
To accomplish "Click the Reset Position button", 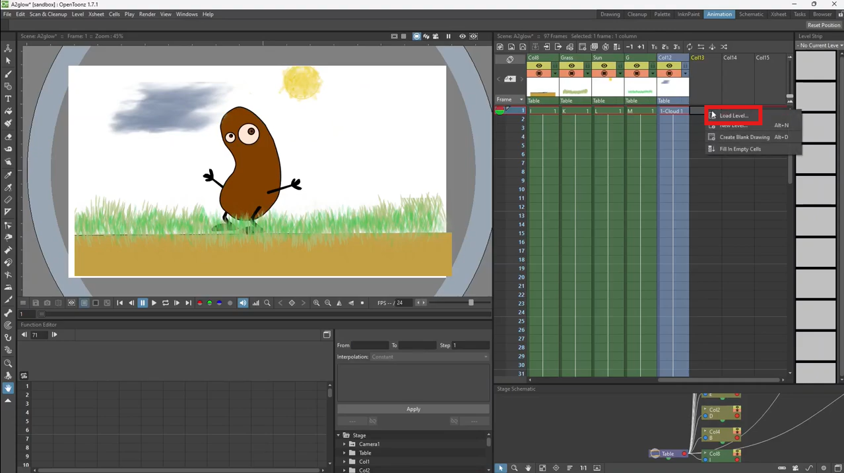I will click(x=824, y=25).
